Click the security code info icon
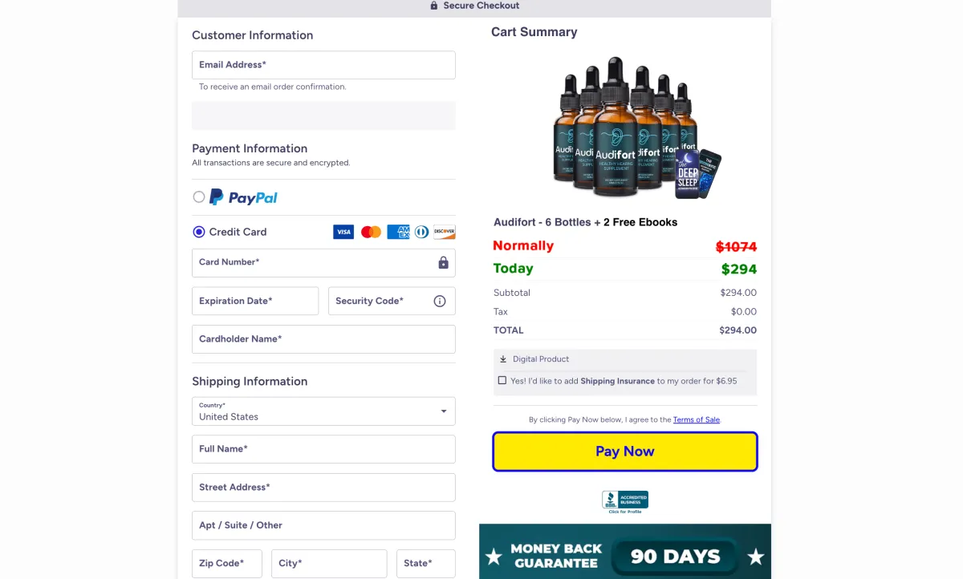This screenshot has width=963, height=579. [440, 302]
